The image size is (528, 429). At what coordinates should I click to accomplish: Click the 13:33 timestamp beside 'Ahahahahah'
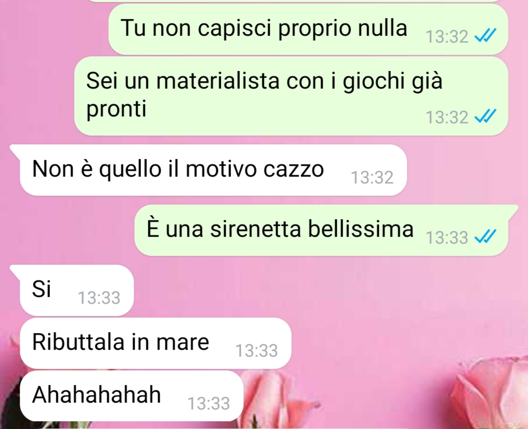208,404
